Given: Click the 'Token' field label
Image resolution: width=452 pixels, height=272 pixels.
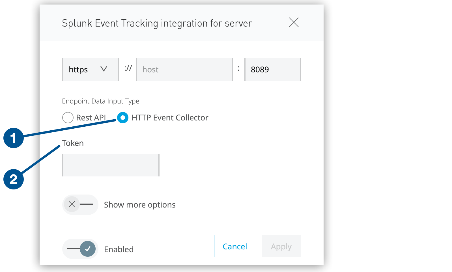Looking at the screenshot, I should point(73,143).
